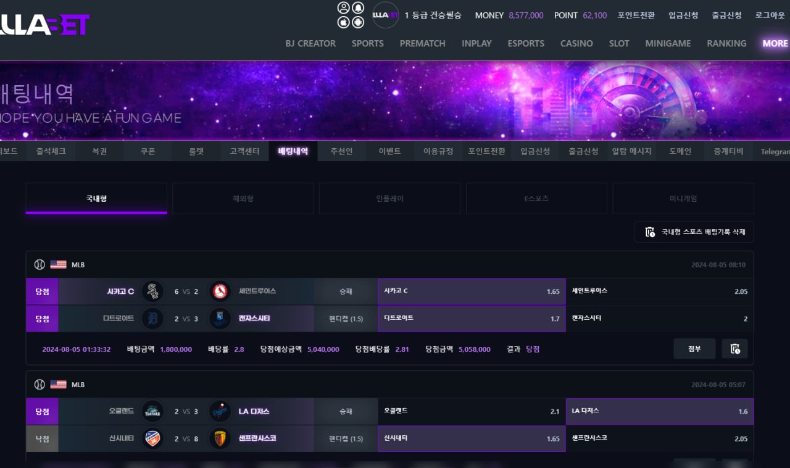Open 출석체크 in sub navigation
This screenshot has width=790, height=468.
pyautogui.click(x=51, y=151)
